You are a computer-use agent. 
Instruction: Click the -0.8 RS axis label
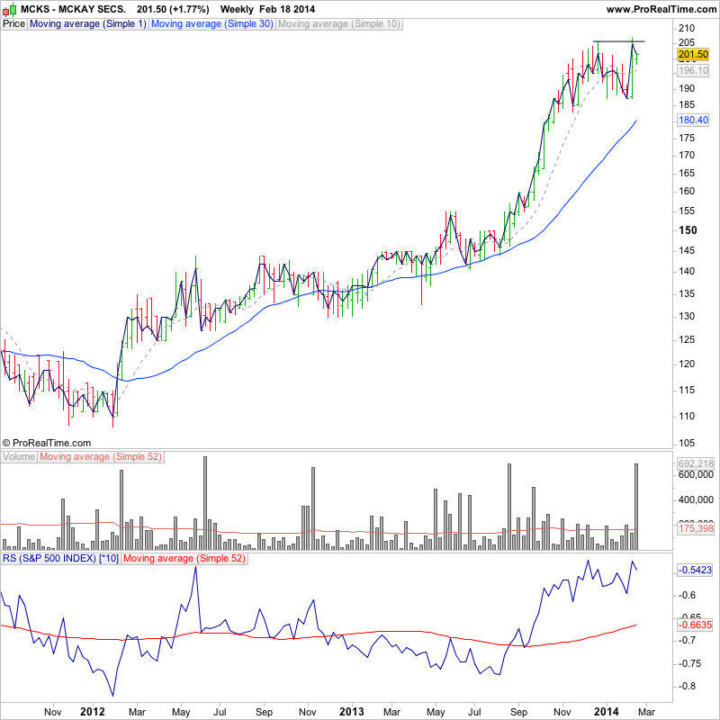click(686, 686)
